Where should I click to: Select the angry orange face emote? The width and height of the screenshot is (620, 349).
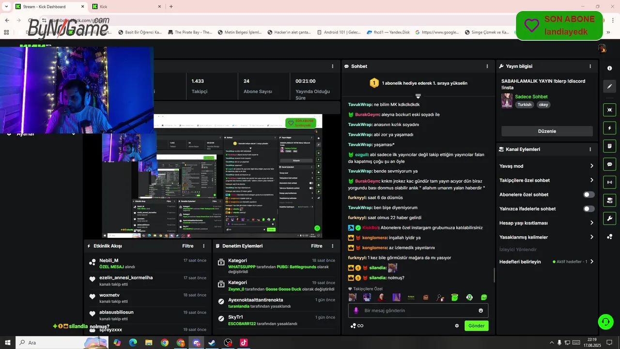coord(425,297)
